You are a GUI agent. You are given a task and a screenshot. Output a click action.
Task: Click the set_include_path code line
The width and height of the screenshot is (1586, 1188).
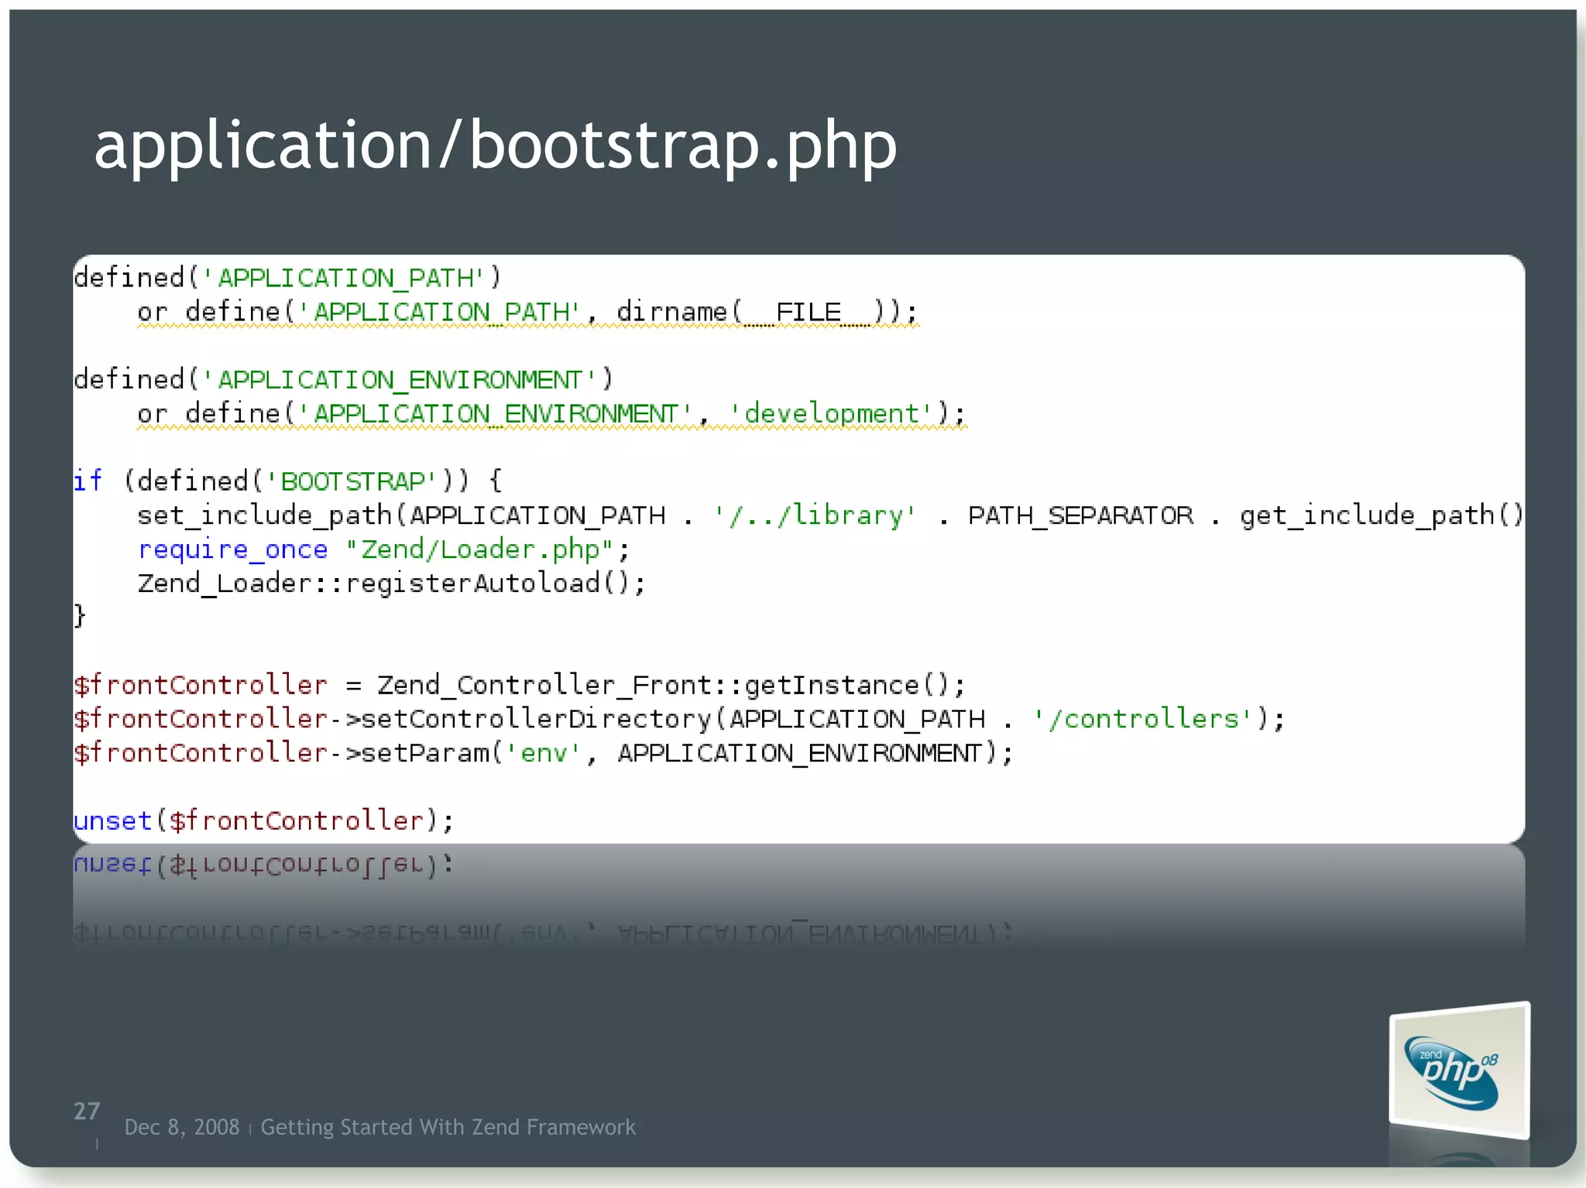point(830,515)
